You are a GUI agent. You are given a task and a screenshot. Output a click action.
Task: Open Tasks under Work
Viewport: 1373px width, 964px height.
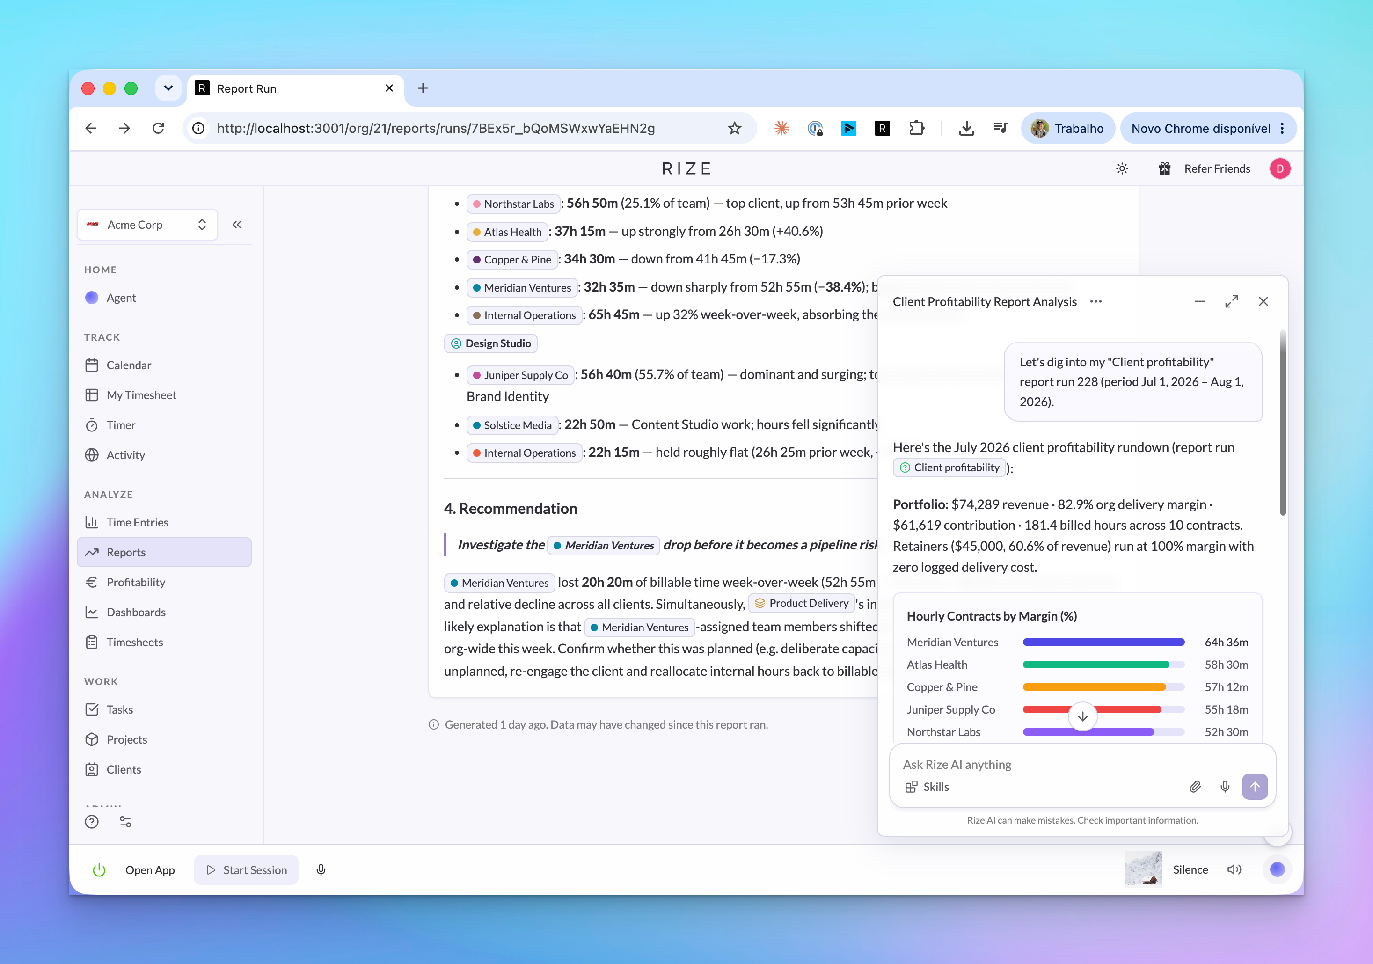[164, 710]
